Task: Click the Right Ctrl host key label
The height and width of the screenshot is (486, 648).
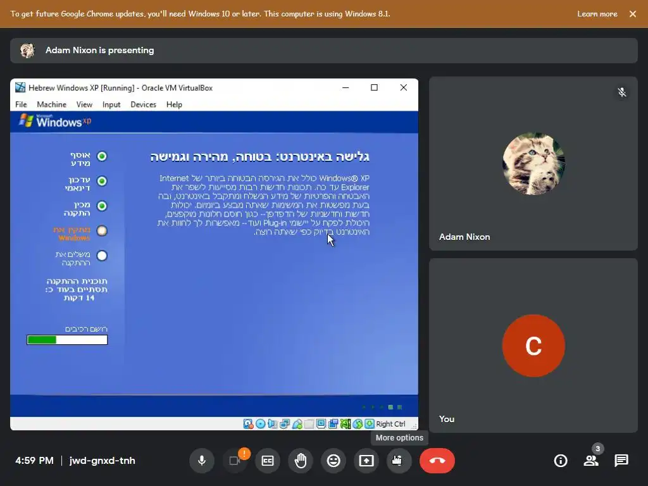Action: click(390, 424)
